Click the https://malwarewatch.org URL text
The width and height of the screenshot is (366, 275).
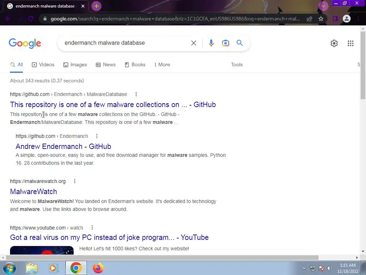click(38, 181)
